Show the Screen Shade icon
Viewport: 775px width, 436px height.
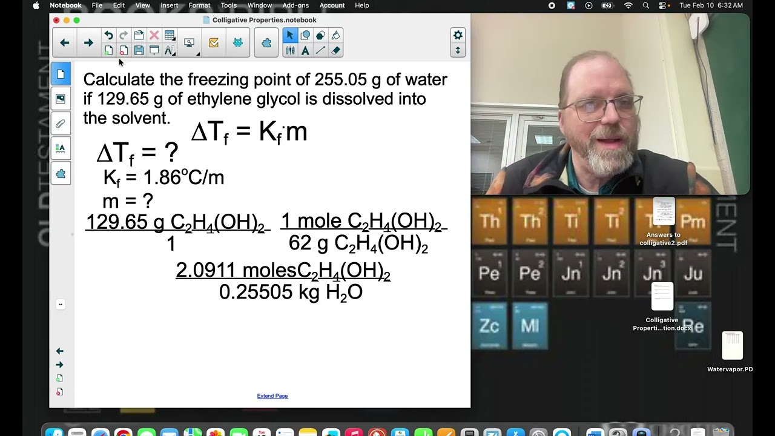point(154,51)
